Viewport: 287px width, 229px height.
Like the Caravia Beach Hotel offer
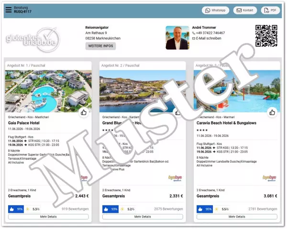(272, 112)
